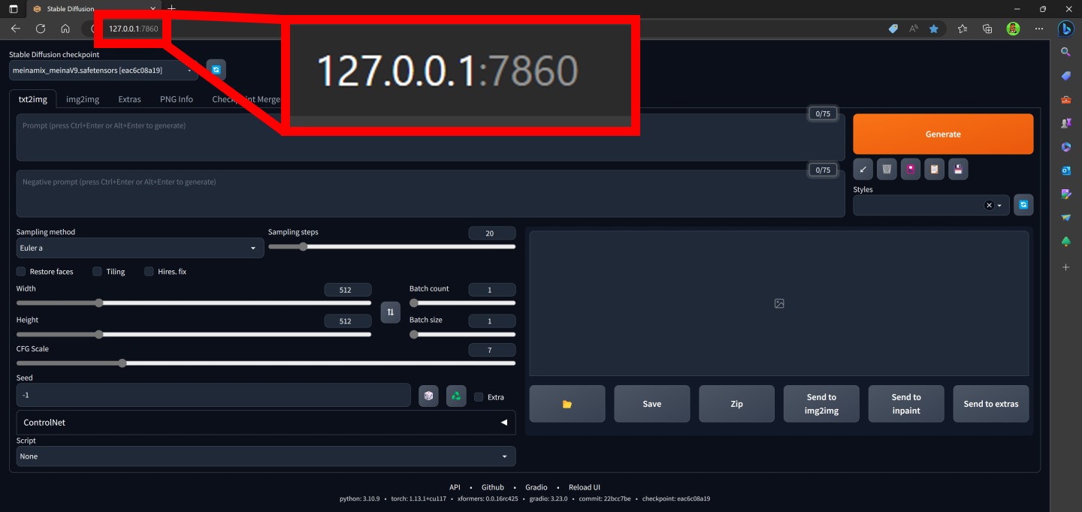Viewport: 1082px width, 512px height.
Task: Clear the prompt with the trash icon
Action: (x=887, y=169)
